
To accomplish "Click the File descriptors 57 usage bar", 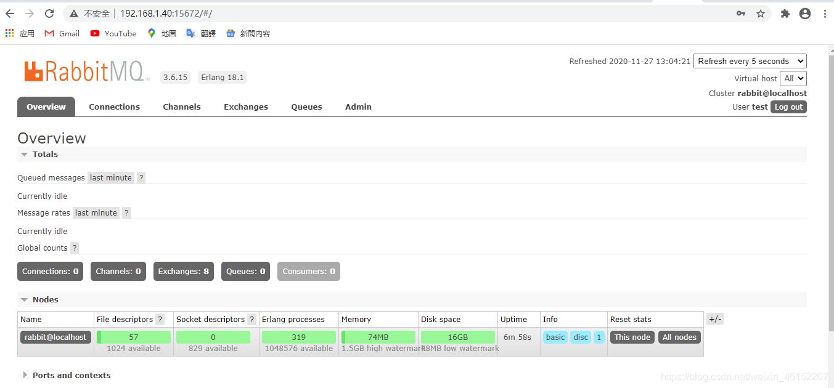I will tap(134, 337).
